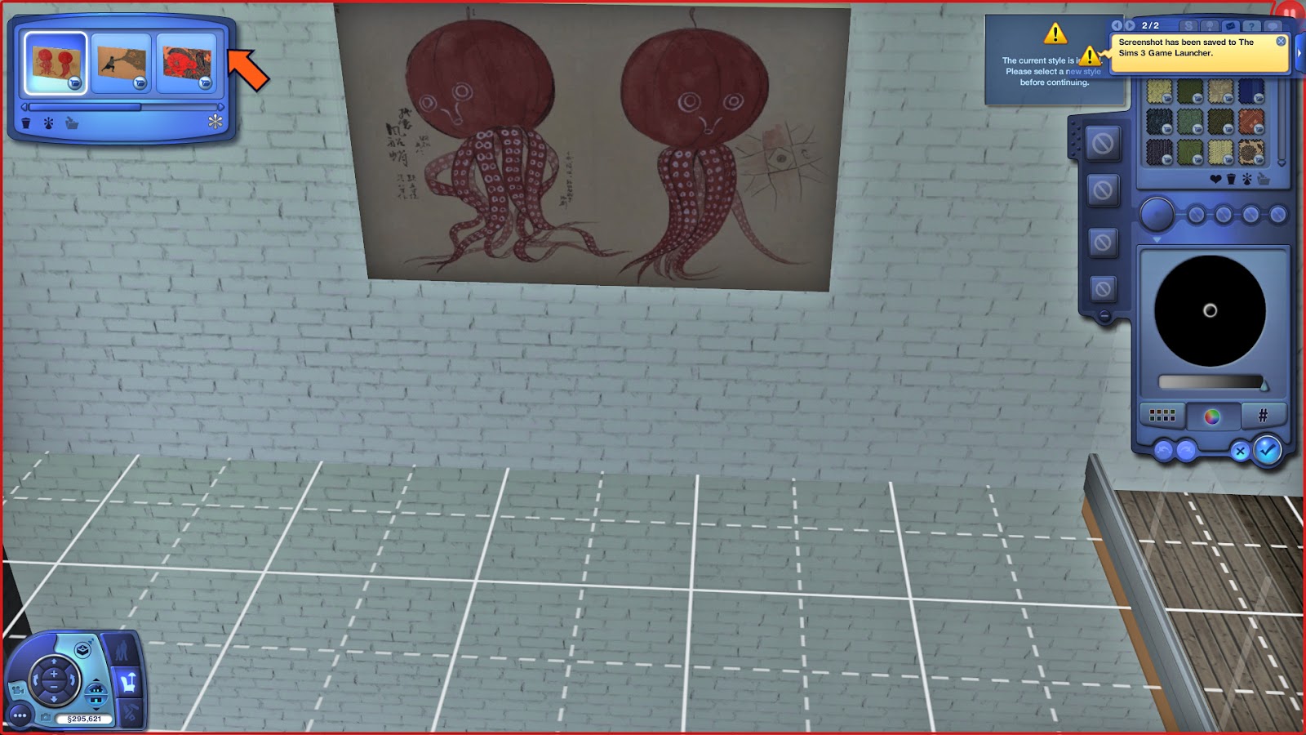Go up one floor level
Screen dimensions: 1306x735
96,687
